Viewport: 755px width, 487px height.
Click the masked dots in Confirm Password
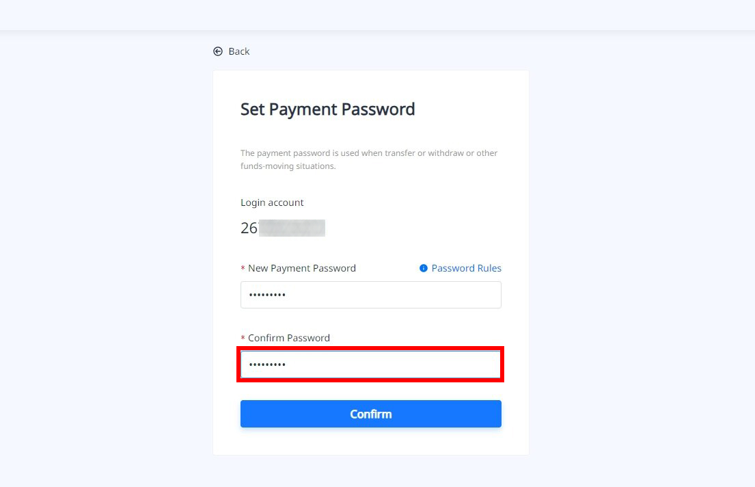267,365
